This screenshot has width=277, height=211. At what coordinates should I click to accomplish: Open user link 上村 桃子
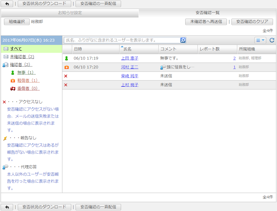coord(129,85)
